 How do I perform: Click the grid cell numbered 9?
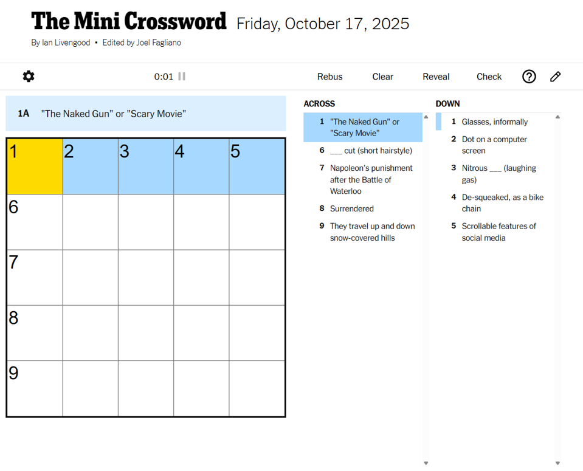34,388
